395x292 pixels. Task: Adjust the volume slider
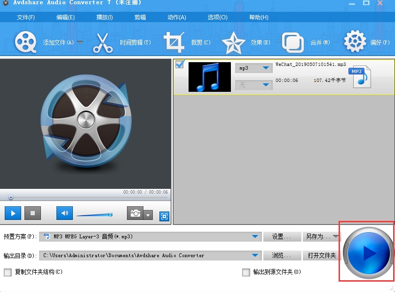[x=95, y=215]
